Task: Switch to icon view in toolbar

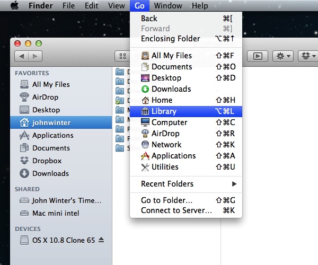Action: click(122, 56)
